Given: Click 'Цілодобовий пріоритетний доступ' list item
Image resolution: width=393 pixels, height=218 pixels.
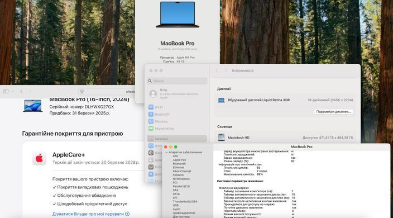Looking at the screenshot, I should 90,203.
